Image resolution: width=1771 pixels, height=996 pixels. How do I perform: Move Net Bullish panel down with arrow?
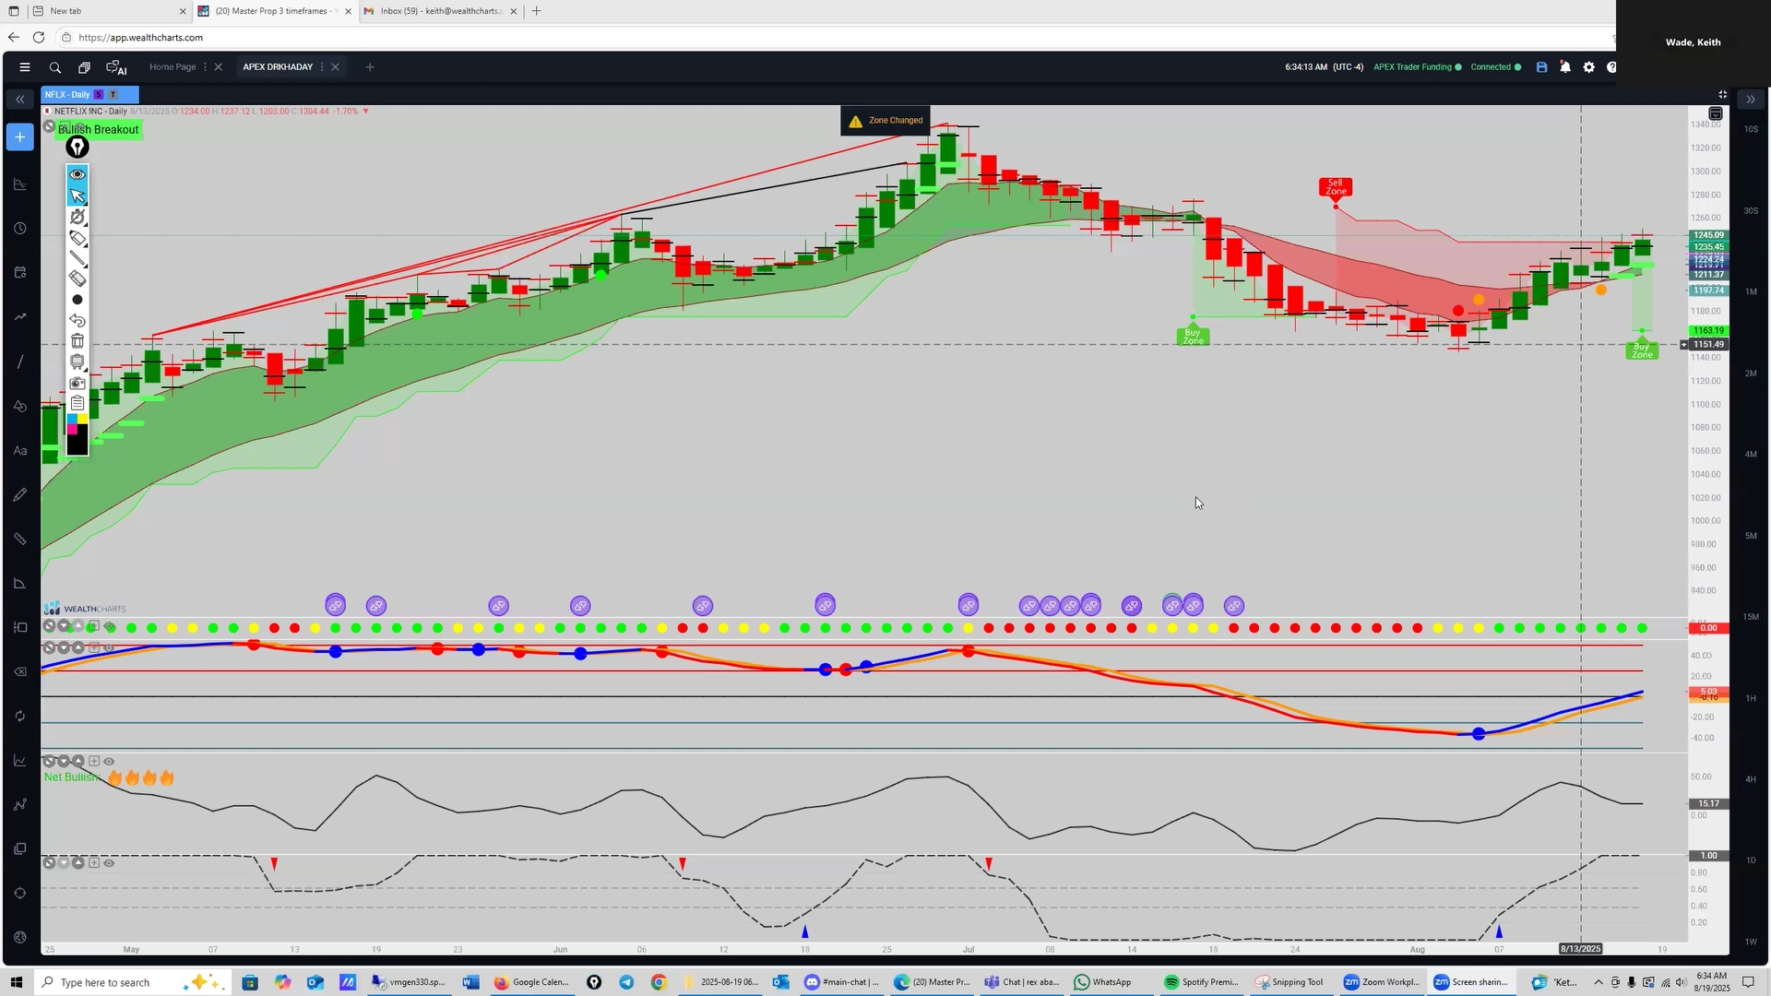(x=64, y=762)
